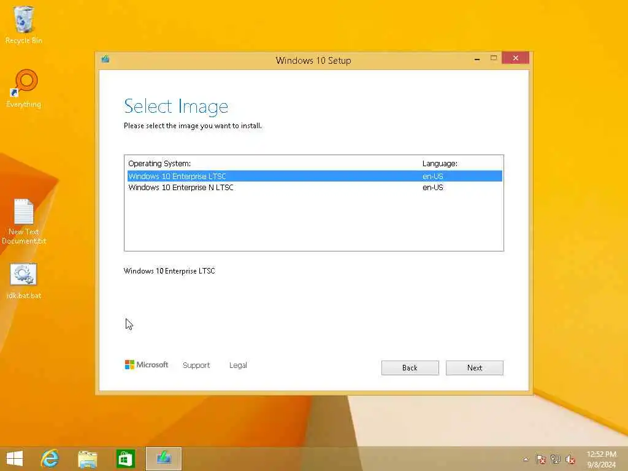This screenshot has width=628, height=471.
Task: Click the setup icon in the title bar
Action: 105,59
